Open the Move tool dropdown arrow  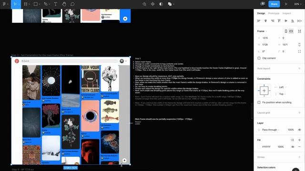click(x=19, y=4)
